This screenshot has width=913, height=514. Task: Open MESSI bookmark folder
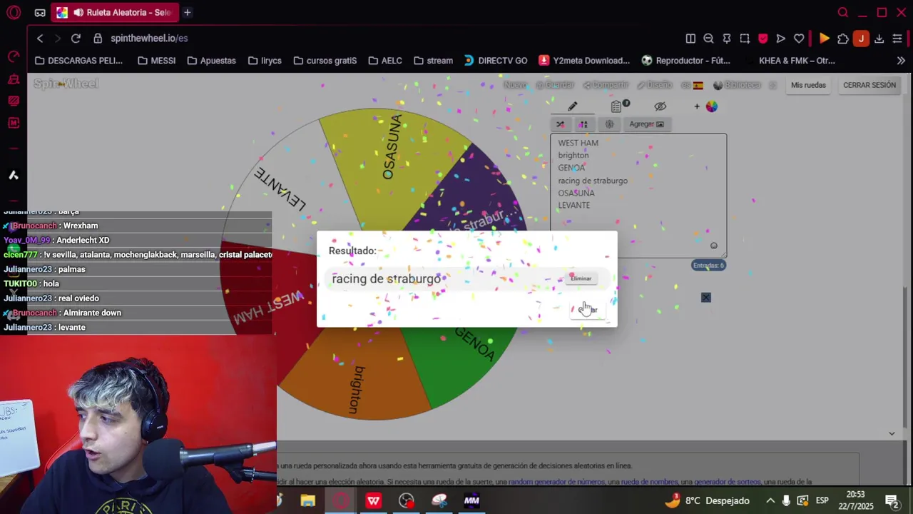click(x=156, y=61)
